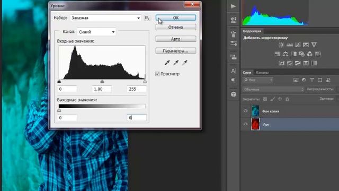Pick the black point eyedropper
The height and width of the screenshot is (191, 339).
167,63
